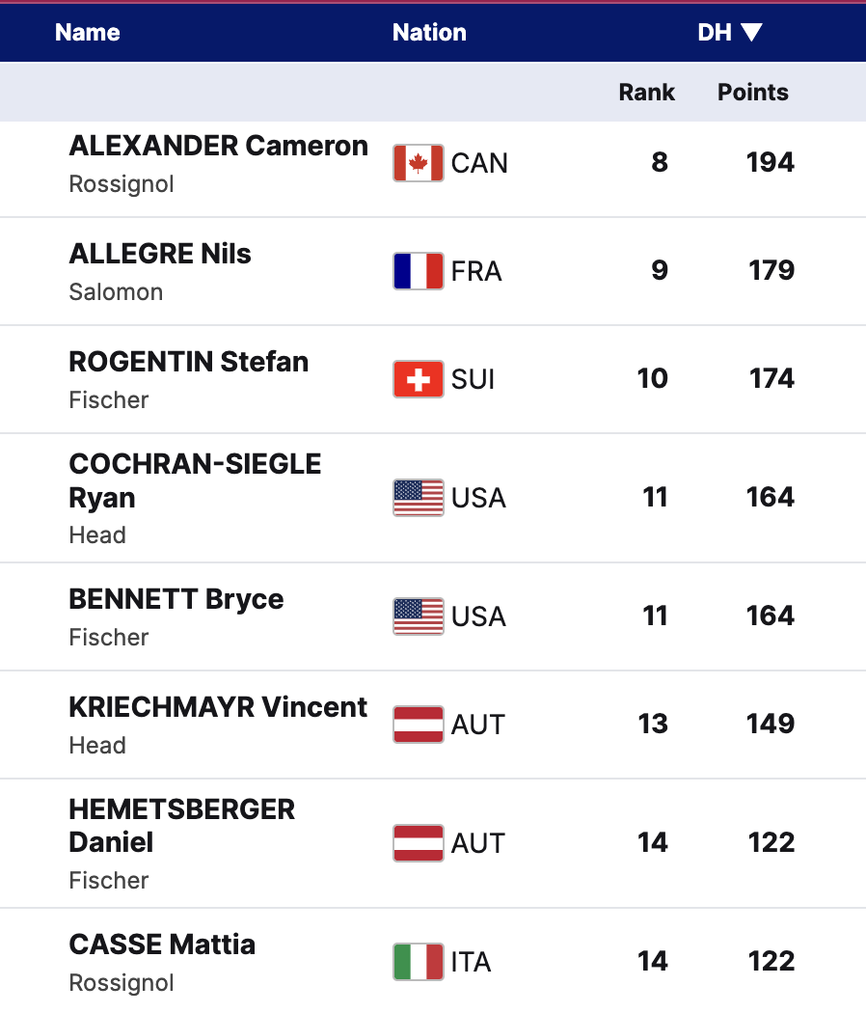Click the Nation column header
866x1013 pixels.
point(429,33)
